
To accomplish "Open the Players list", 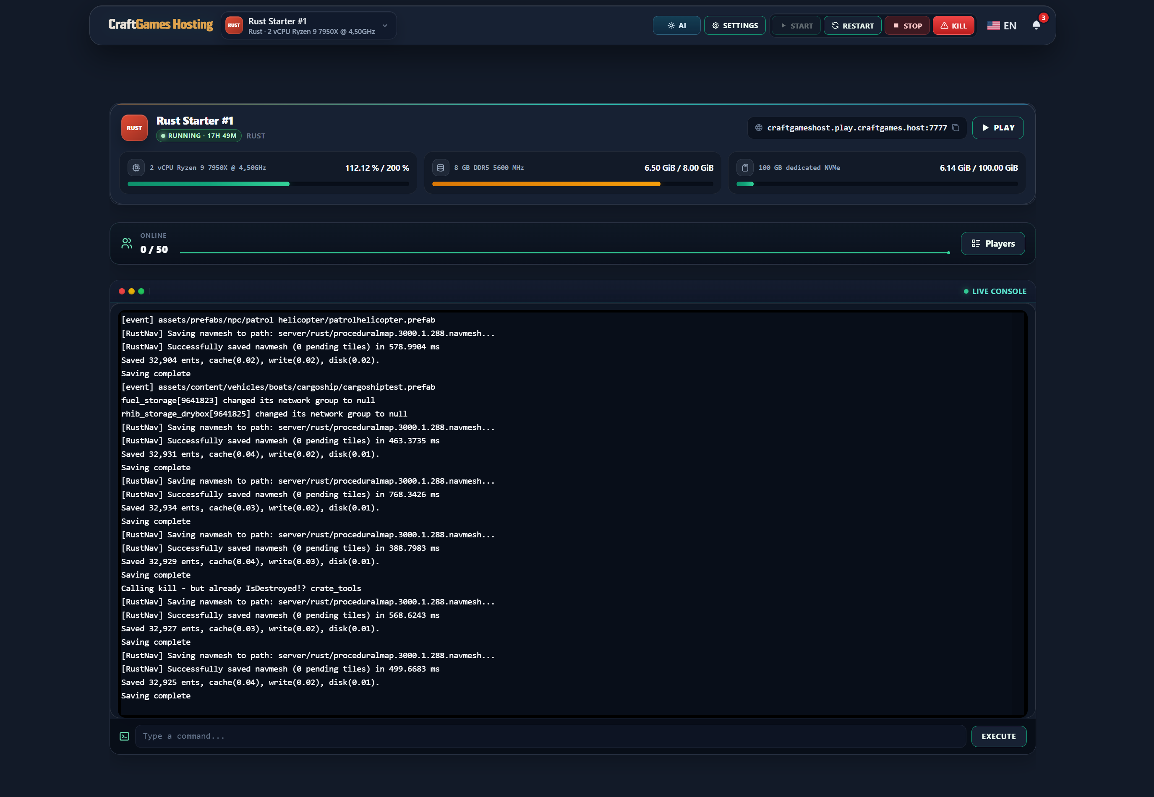I will pos(992,244).
